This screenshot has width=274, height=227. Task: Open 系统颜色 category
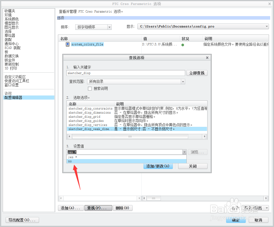pyautogui.click(x=11, y=19)
